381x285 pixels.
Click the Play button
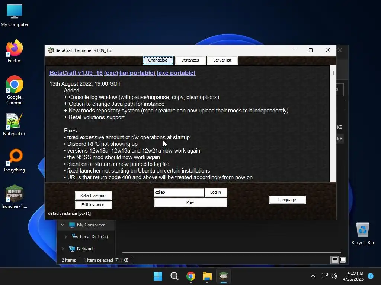190,202
